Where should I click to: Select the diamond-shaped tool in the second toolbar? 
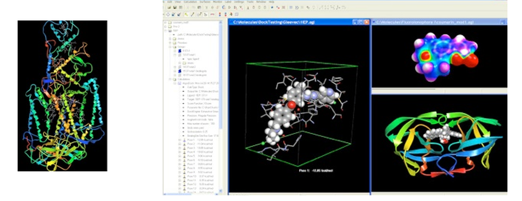point(168,15)
